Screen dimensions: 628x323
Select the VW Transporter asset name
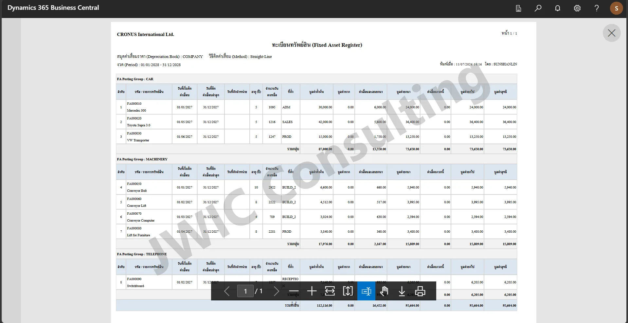point(138,140)
